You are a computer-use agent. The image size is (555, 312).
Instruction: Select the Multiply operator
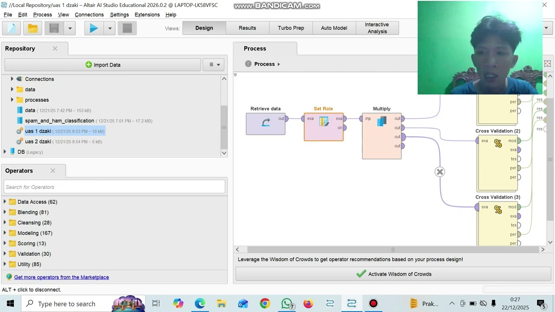[x=382, y=136]
